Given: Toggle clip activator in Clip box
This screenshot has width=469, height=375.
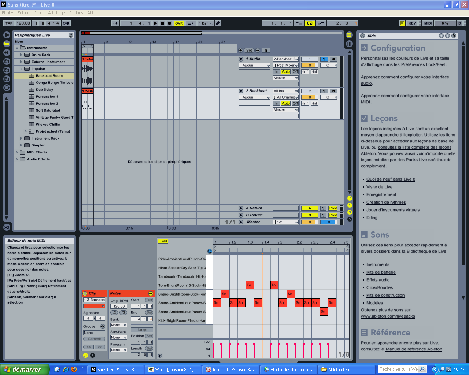Looking at the screenshot, I should tap(85, 293).
